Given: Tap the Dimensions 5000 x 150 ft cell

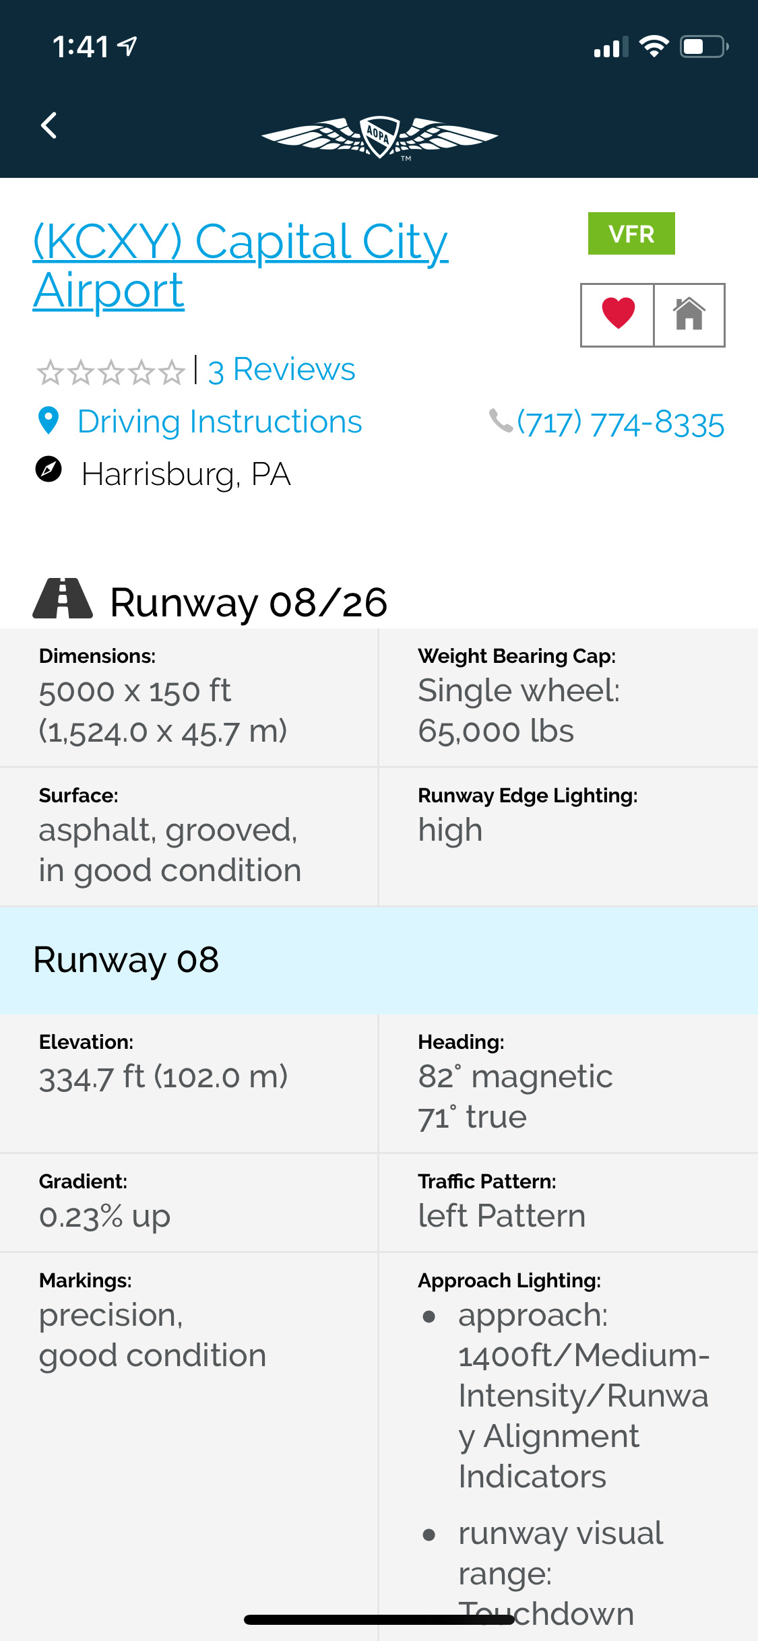Looking at the screenshot, I should click(x=189, y=698).
